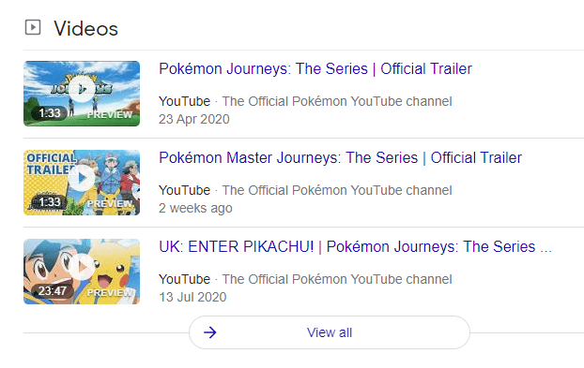Open UK: ENTER PIKACHU! video link
The width and height of the screenshot is (584, 368).
point(355,247)
